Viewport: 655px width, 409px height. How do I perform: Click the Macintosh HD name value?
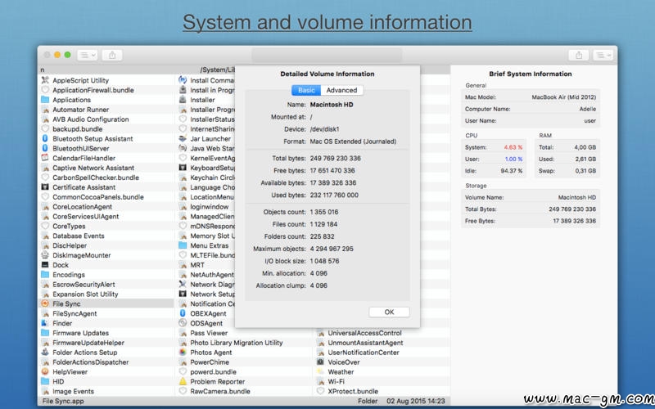coord(332,105)
